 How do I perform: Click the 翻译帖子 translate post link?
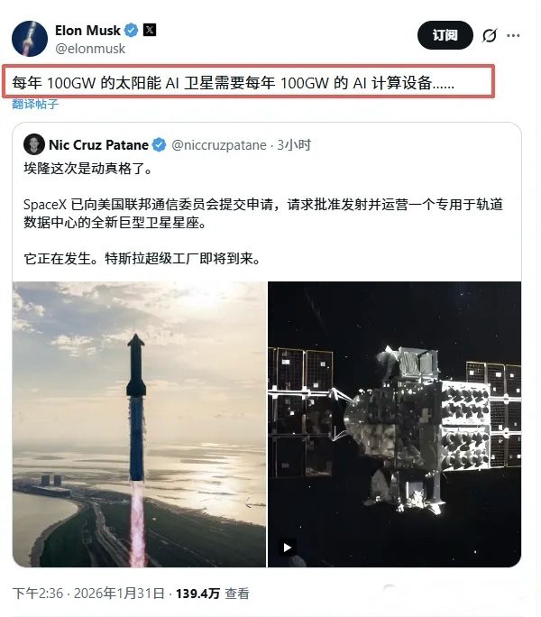click(35, 105)
